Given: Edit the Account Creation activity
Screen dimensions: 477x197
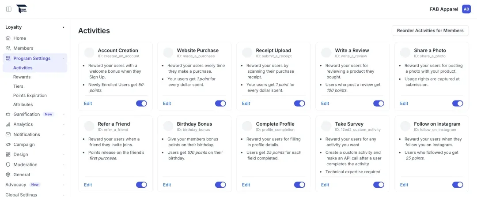Looking at the screenshot, I should 88,104.
